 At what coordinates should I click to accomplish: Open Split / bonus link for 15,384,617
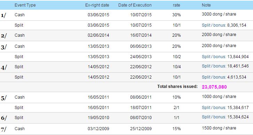pos(214,108)
